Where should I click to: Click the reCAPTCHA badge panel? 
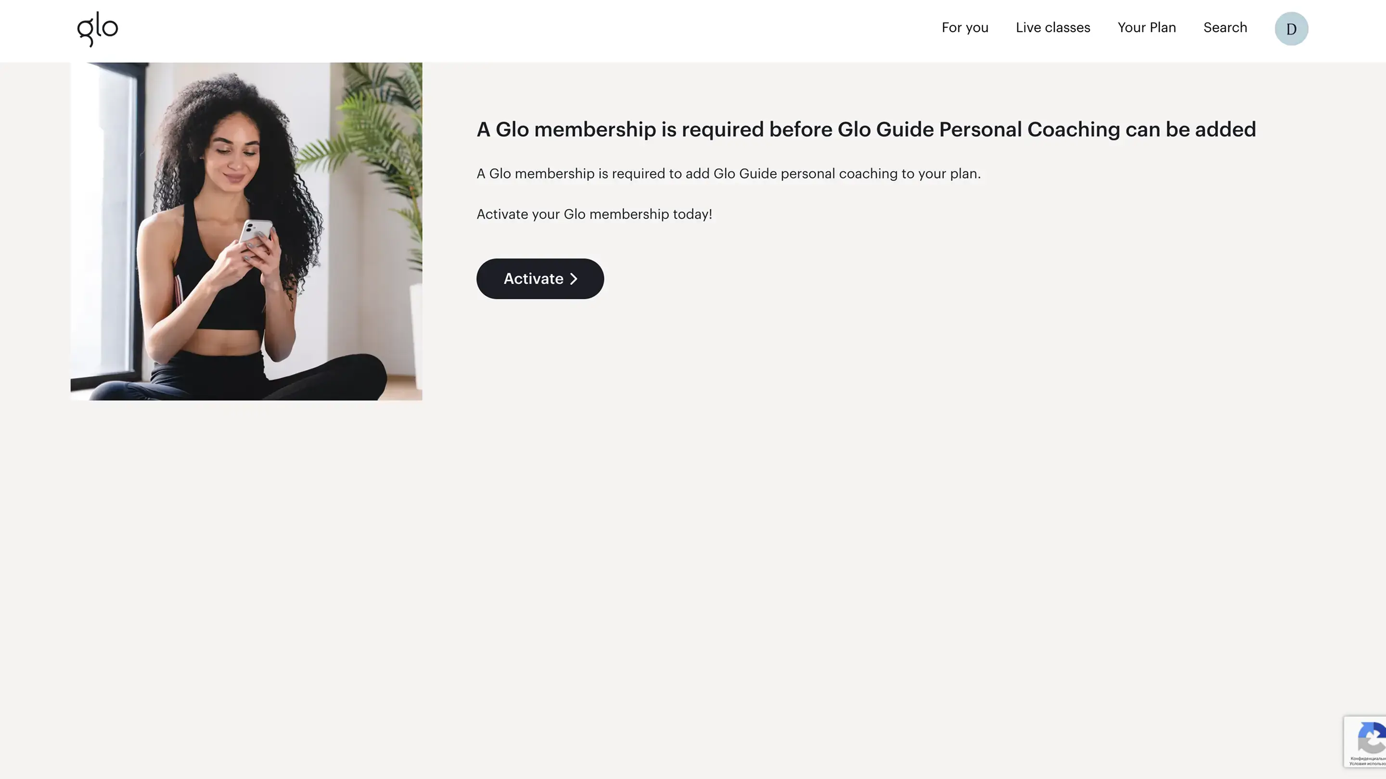coord(1365,742)
